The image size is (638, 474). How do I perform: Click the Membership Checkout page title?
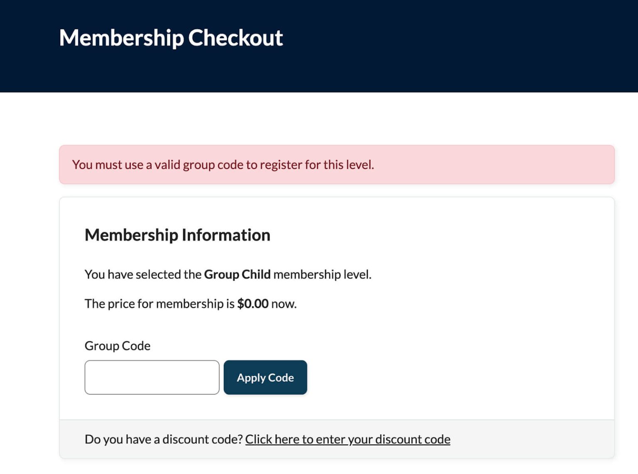pyautogui.click(x=171, y=37)
